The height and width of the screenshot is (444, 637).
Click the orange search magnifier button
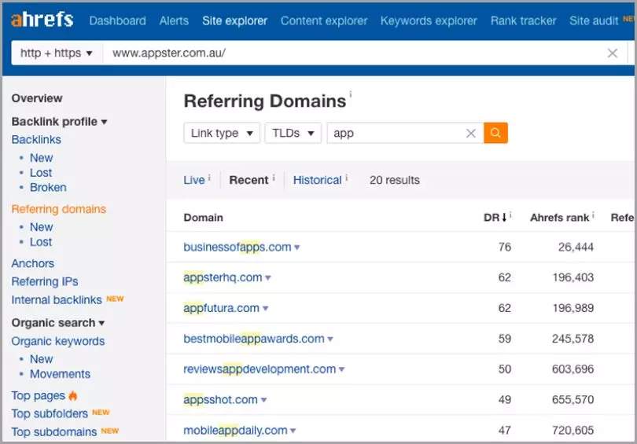pyautogui.click(x=495, y=133)
